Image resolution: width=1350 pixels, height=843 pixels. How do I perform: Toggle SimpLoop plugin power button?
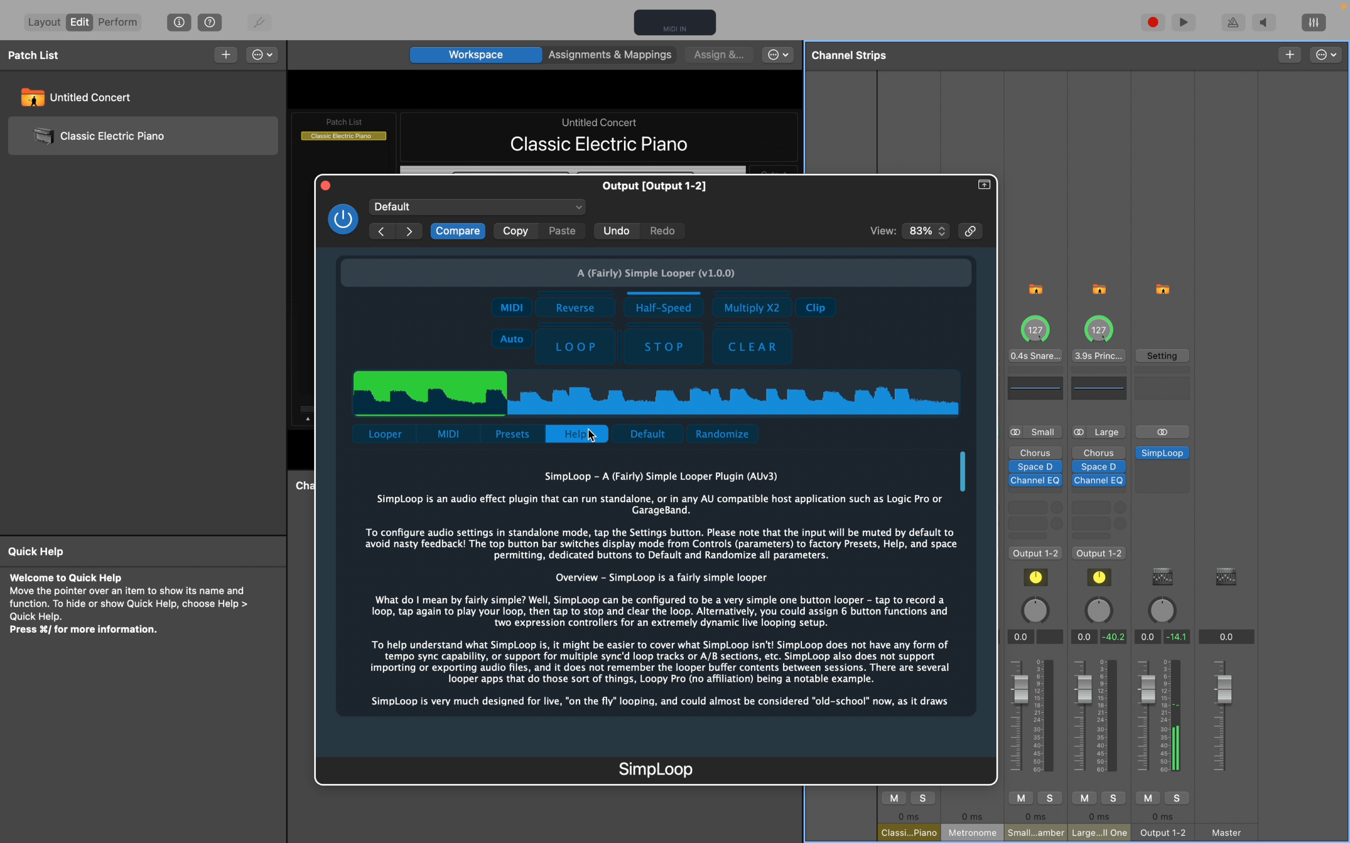(x=343, y=219)
